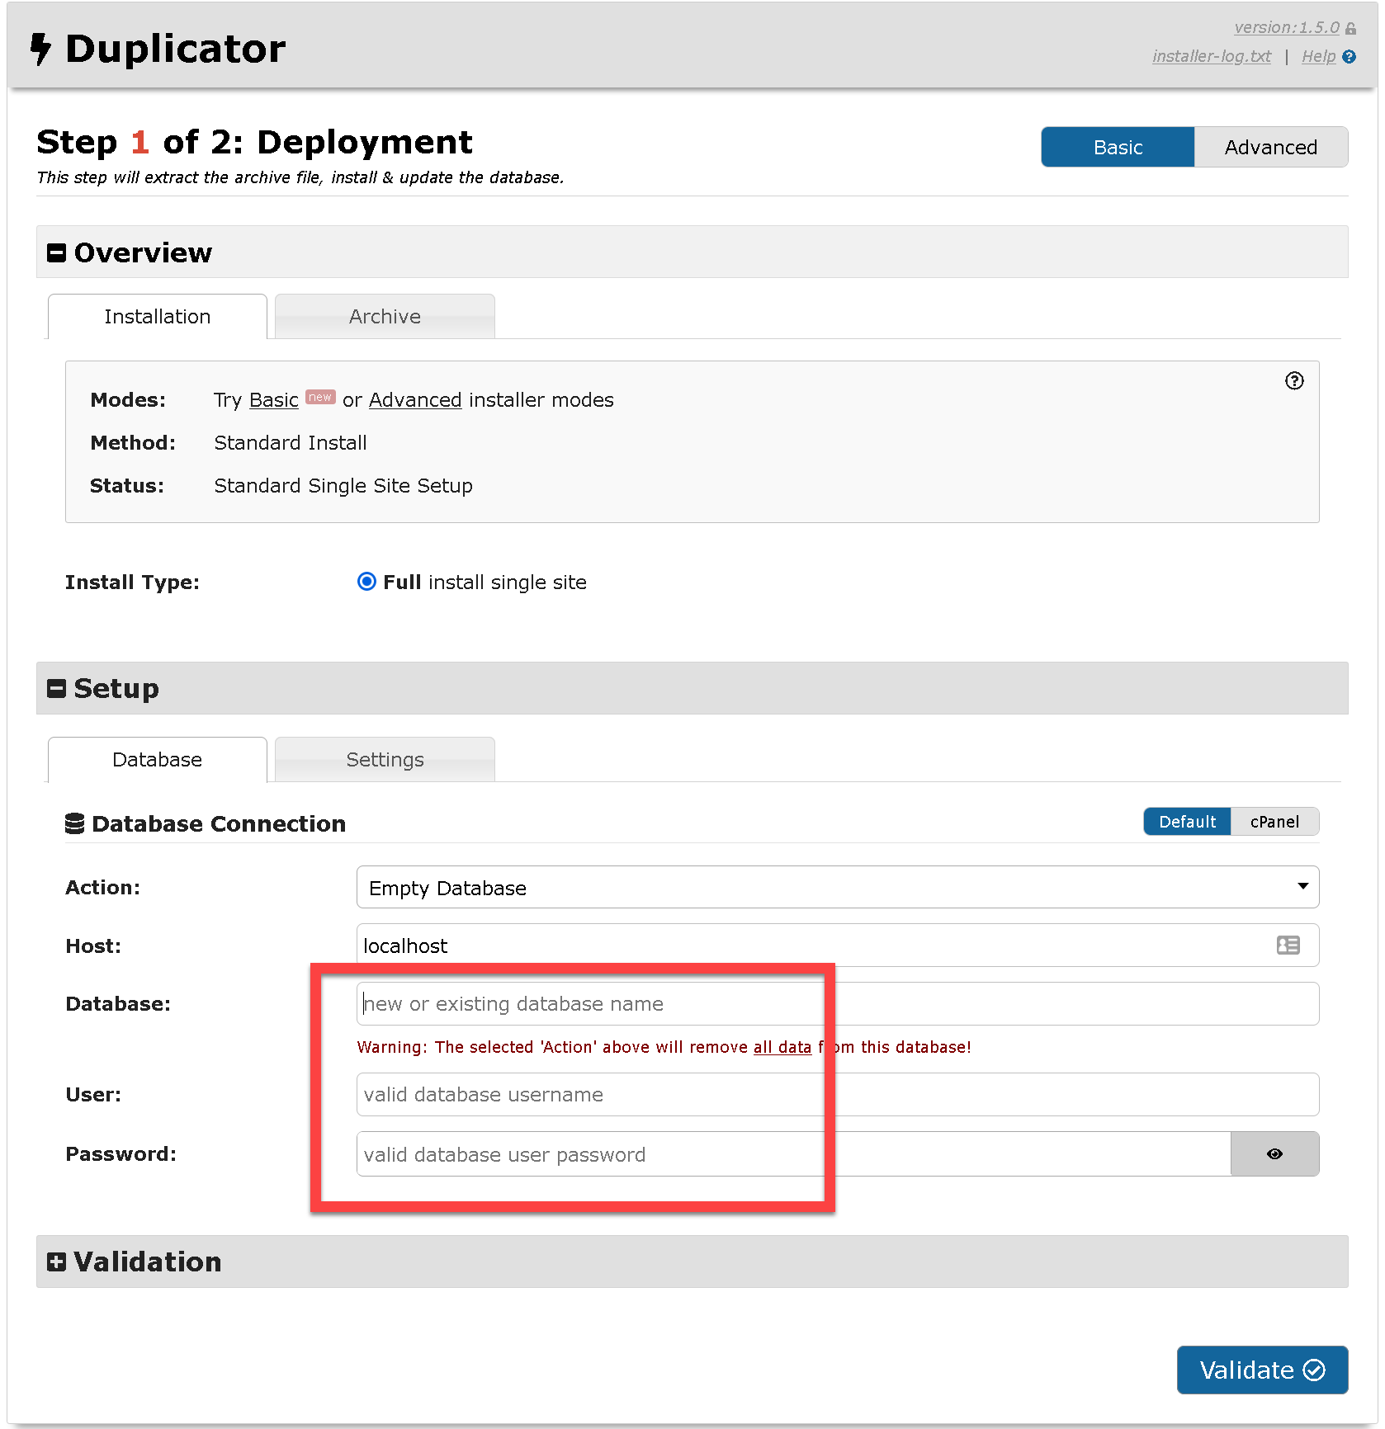The image size is (1385, 1429).
Task: Expand the Validation section
Action: (57, 1262)
